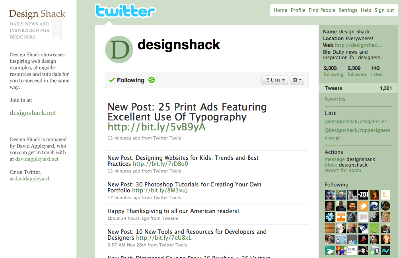Screen dimensions: 401x258
Task: Click the blue flower avatar
Action: point(330,217)
